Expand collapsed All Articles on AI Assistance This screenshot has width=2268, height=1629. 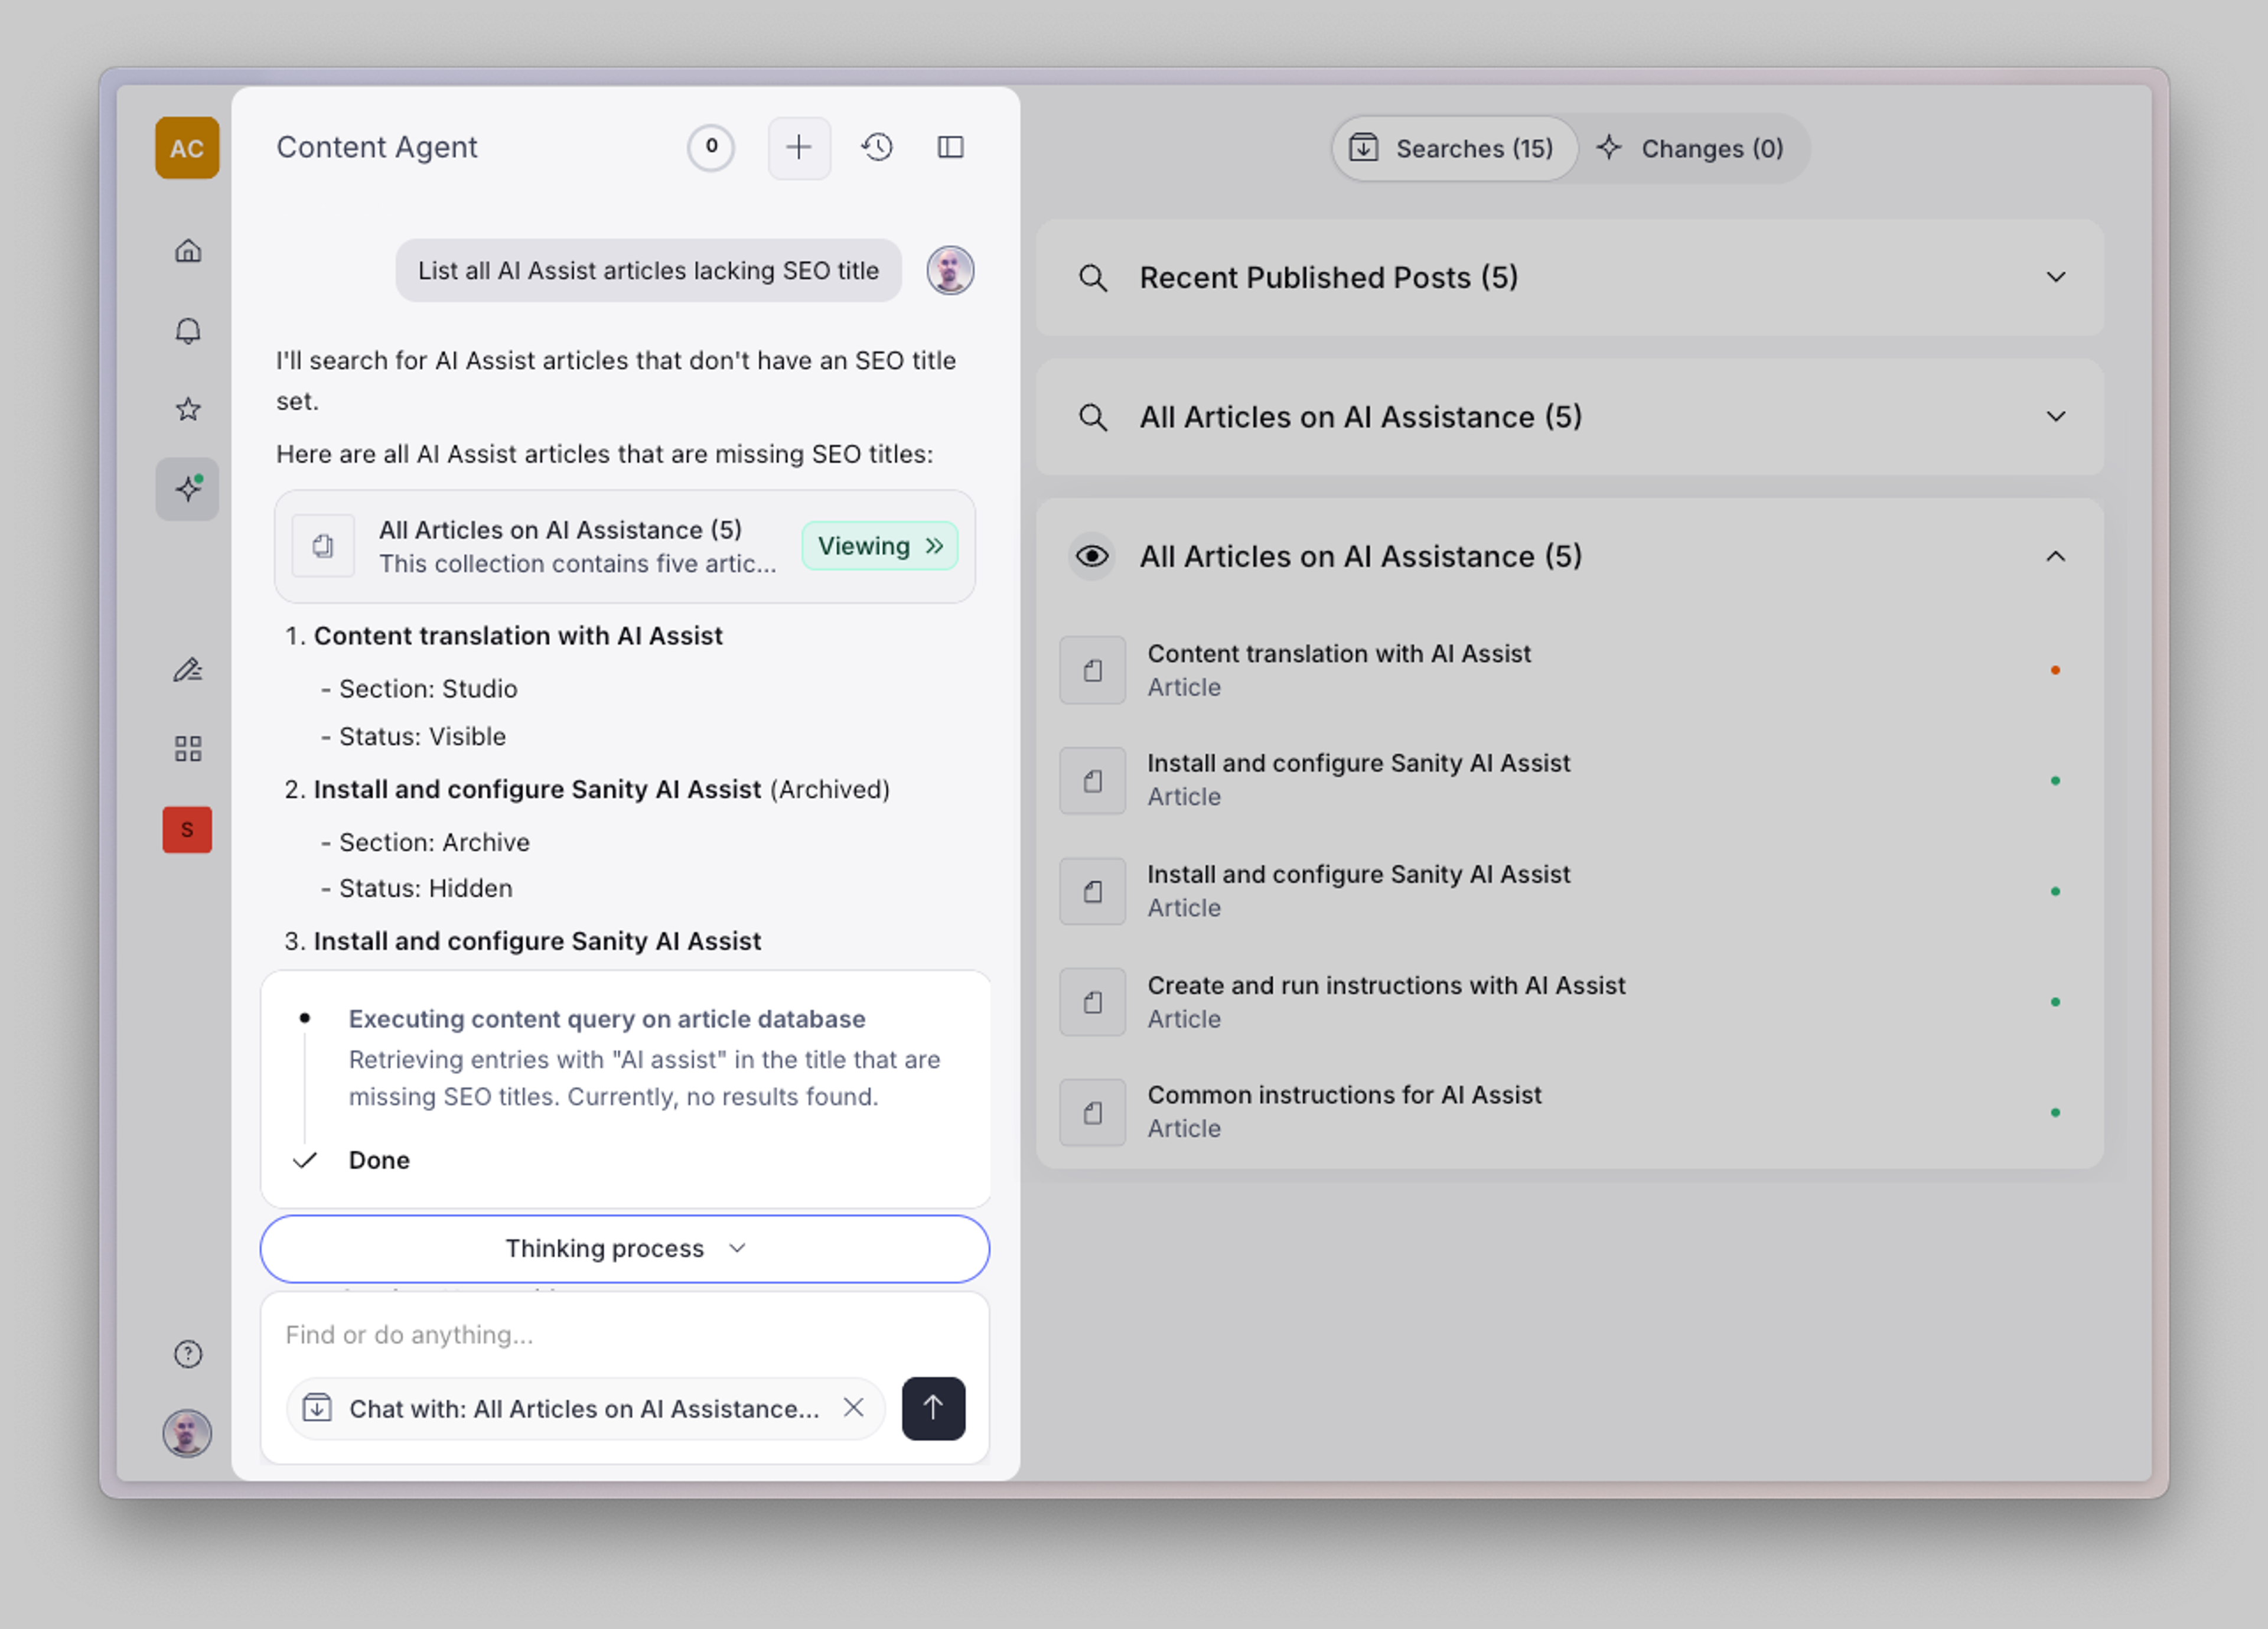pos(2056,416)
